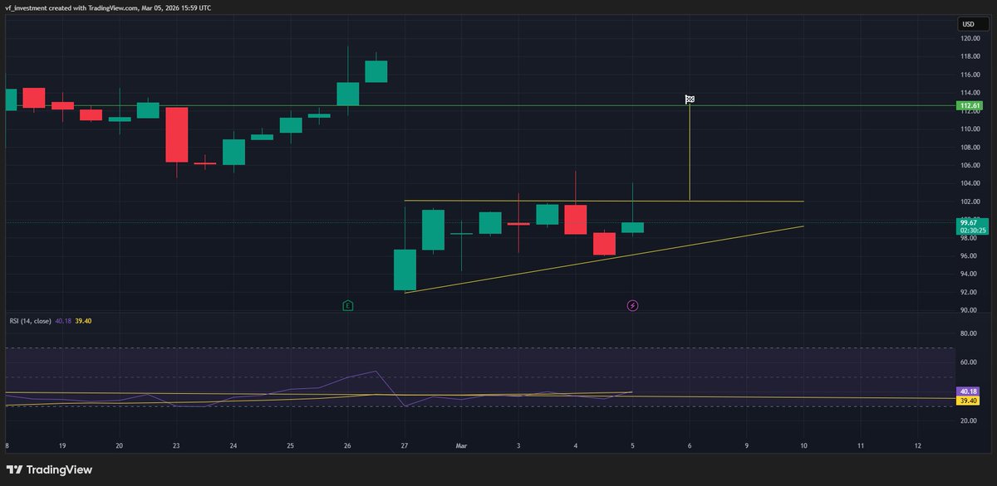Click the earnings "E" icon below the chart
The width and height of the screenshot is (997, 486).
point(347,305)
